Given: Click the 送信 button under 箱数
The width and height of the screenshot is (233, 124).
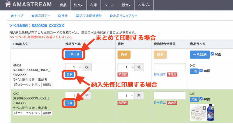Looking at the screenshot, I should [124, 55].
